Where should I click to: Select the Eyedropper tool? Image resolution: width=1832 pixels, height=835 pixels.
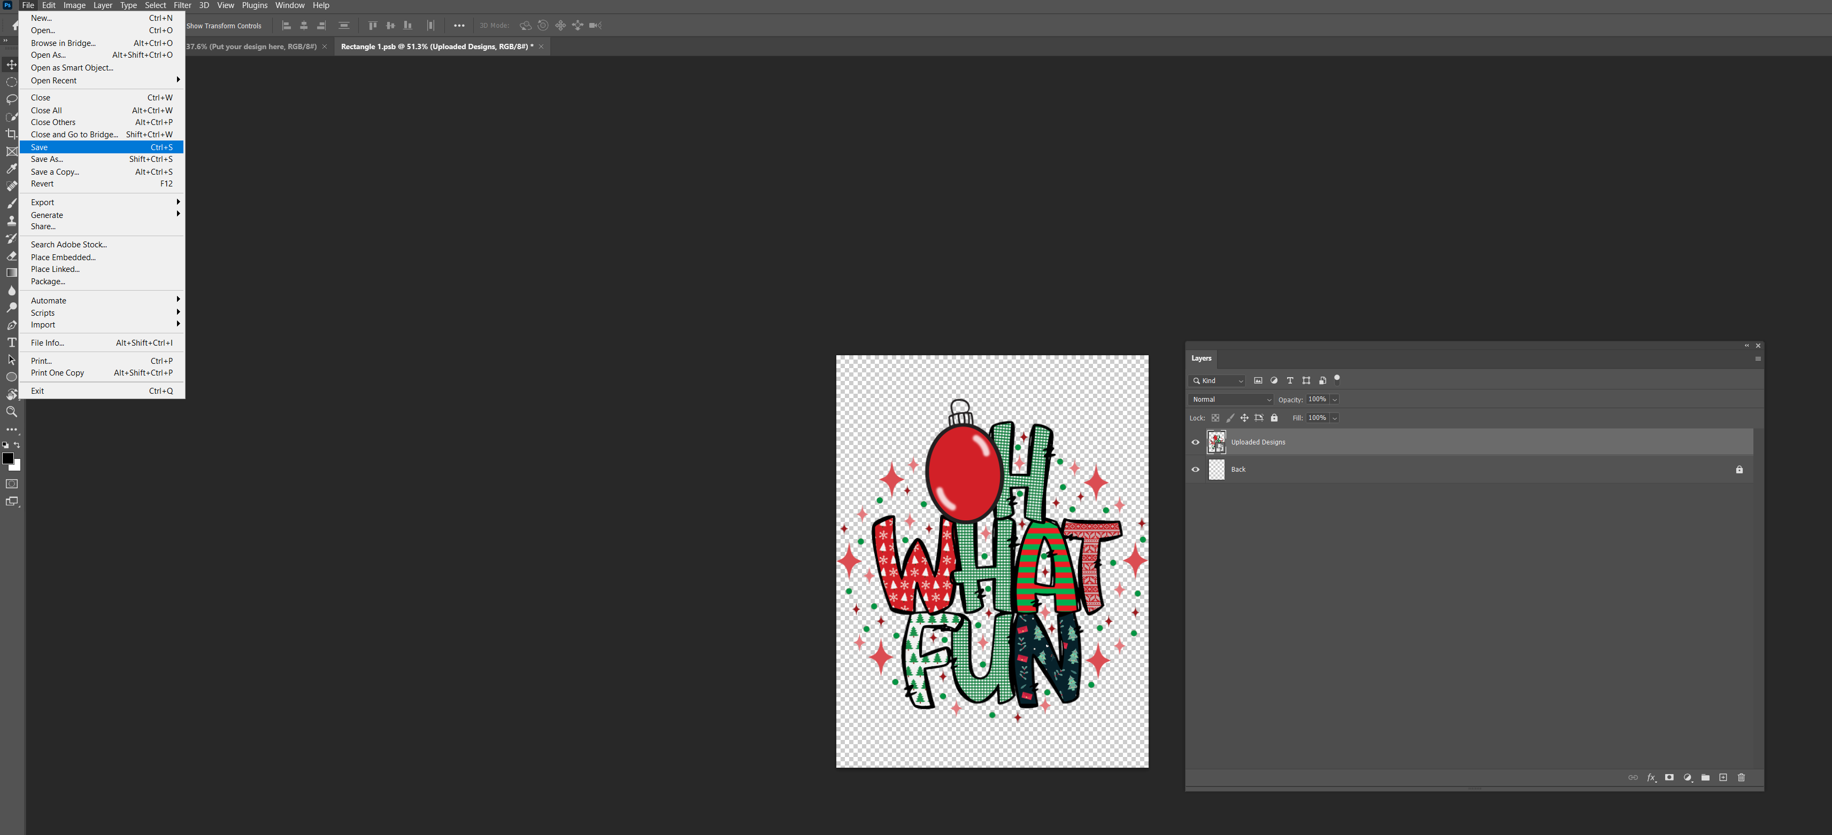(11, 168)
